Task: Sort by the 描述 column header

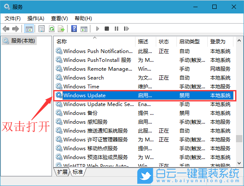Action: [x=143, y=42]
